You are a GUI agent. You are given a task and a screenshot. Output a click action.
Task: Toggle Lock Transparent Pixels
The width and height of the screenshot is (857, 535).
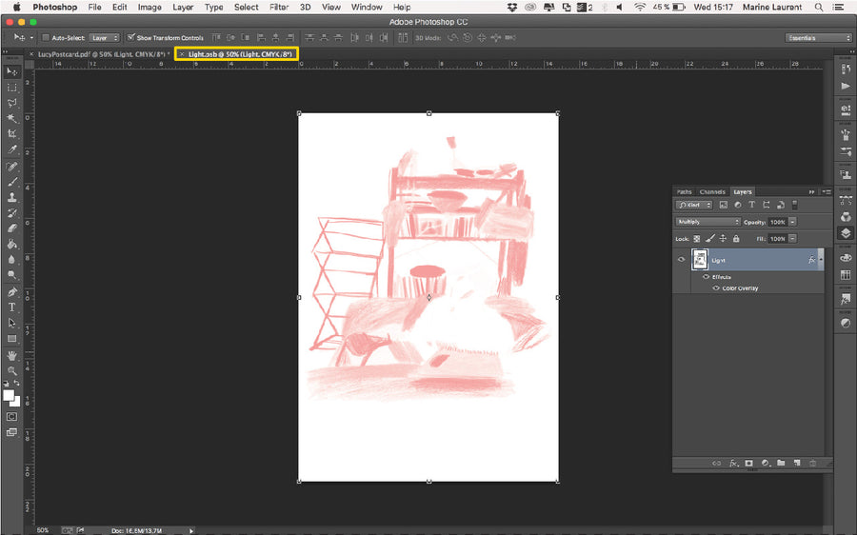coord(696,239)
